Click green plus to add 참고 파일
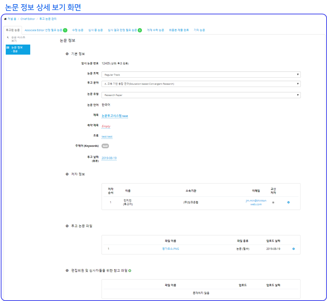327x301 pixels. [x=130, y=271]
